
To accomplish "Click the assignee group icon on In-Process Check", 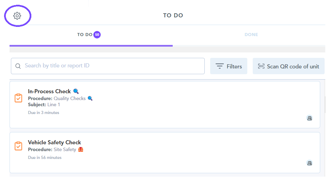I will tap(309, 118).
